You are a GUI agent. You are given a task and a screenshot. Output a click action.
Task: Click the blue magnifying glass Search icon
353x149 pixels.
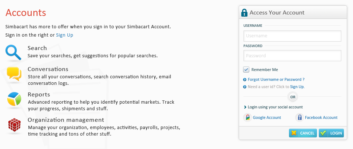coord(13,52)
